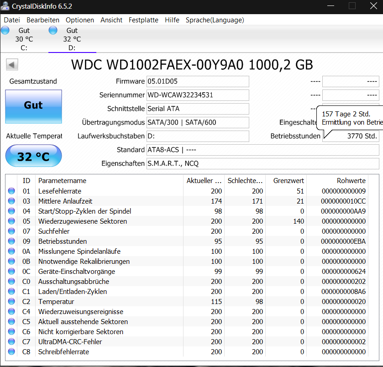
Task: Select the Schreibfehlerrate parameter name
Action: point(63,351)
